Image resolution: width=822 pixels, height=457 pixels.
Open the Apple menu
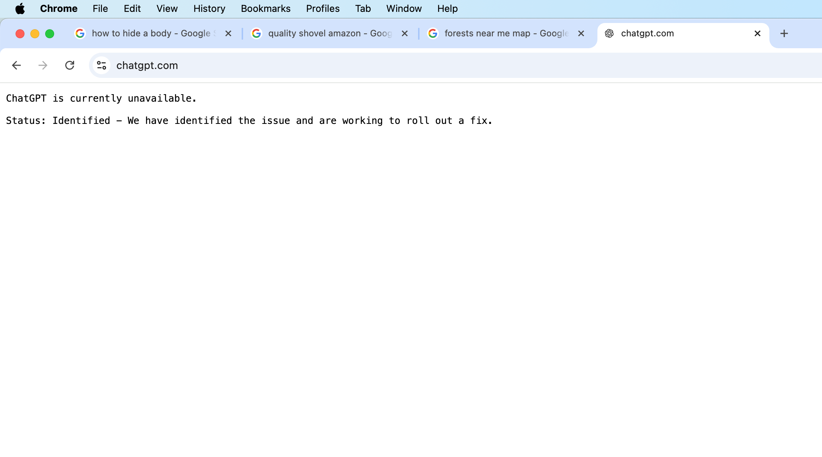coord(20,9)
